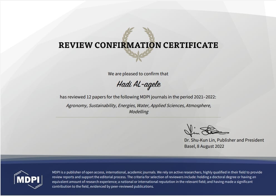Click the journal name "Agronomy"
Screen dimensions: 276x196
77,106
